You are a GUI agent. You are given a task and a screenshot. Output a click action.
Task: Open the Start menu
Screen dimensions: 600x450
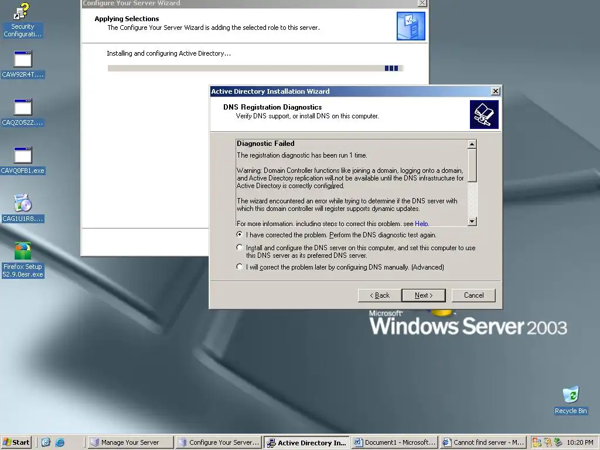tap(16, 442)
